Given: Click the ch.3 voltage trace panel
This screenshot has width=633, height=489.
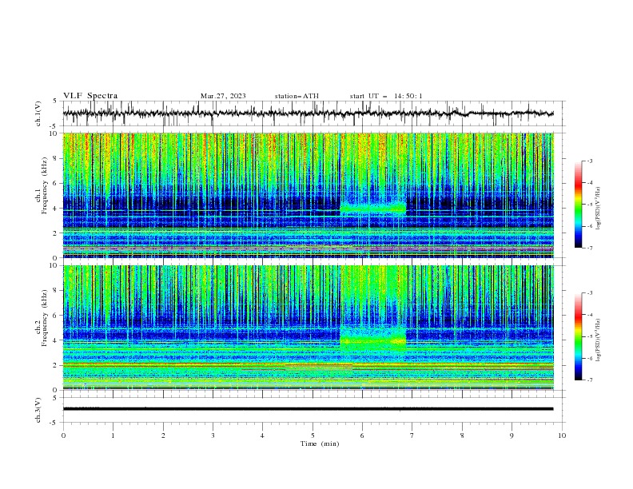Looking at the screenshot, I should click(x=313, y=410).
